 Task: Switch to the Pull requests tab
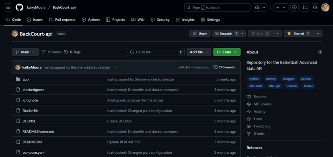click(62, 20)
